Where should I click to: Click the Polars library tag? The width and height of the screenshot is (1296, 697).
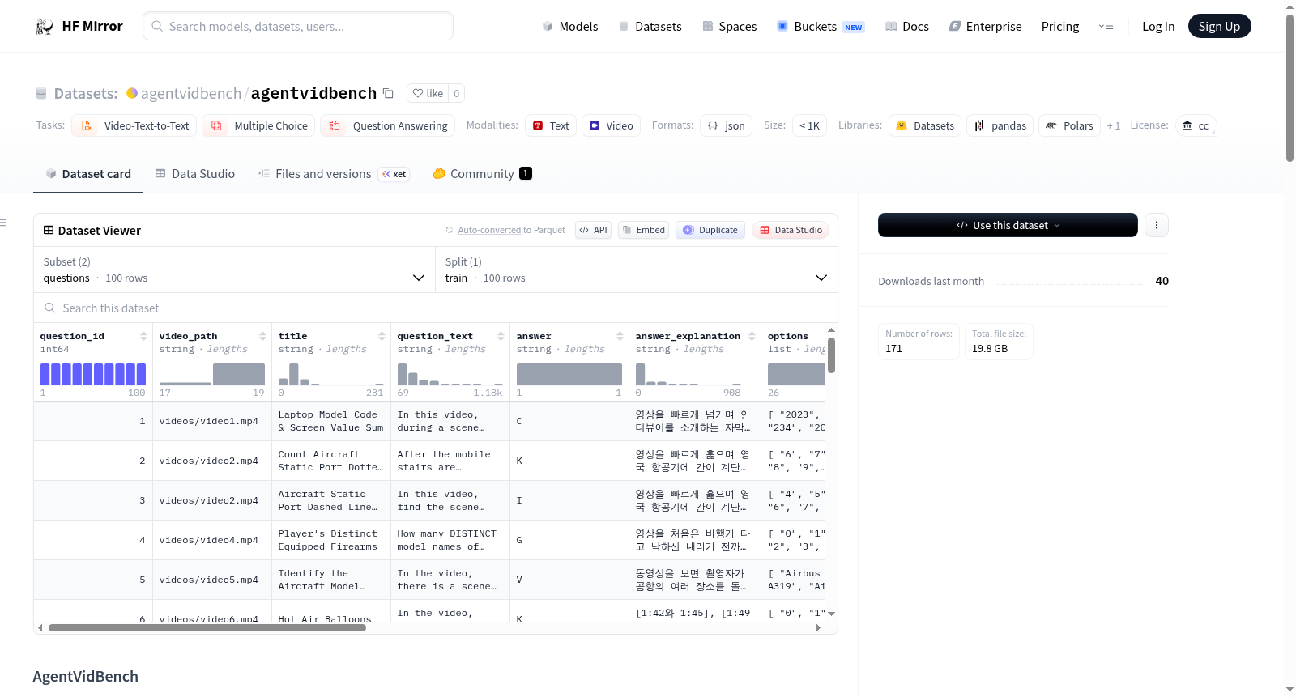point(1069,125)
